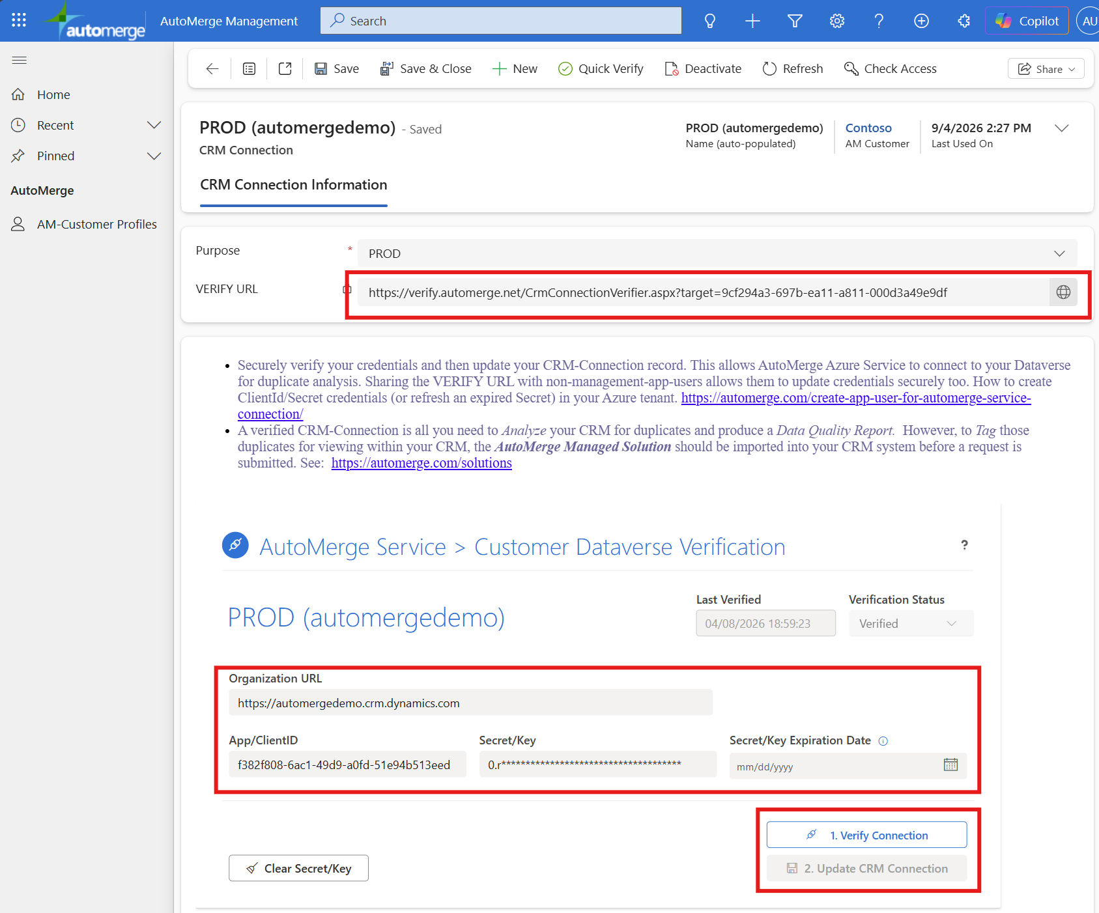The height and width of the screenshot is (913, 1099).
Task: Open the calendar picker for expiration date
Action: [x=950, y=765]
